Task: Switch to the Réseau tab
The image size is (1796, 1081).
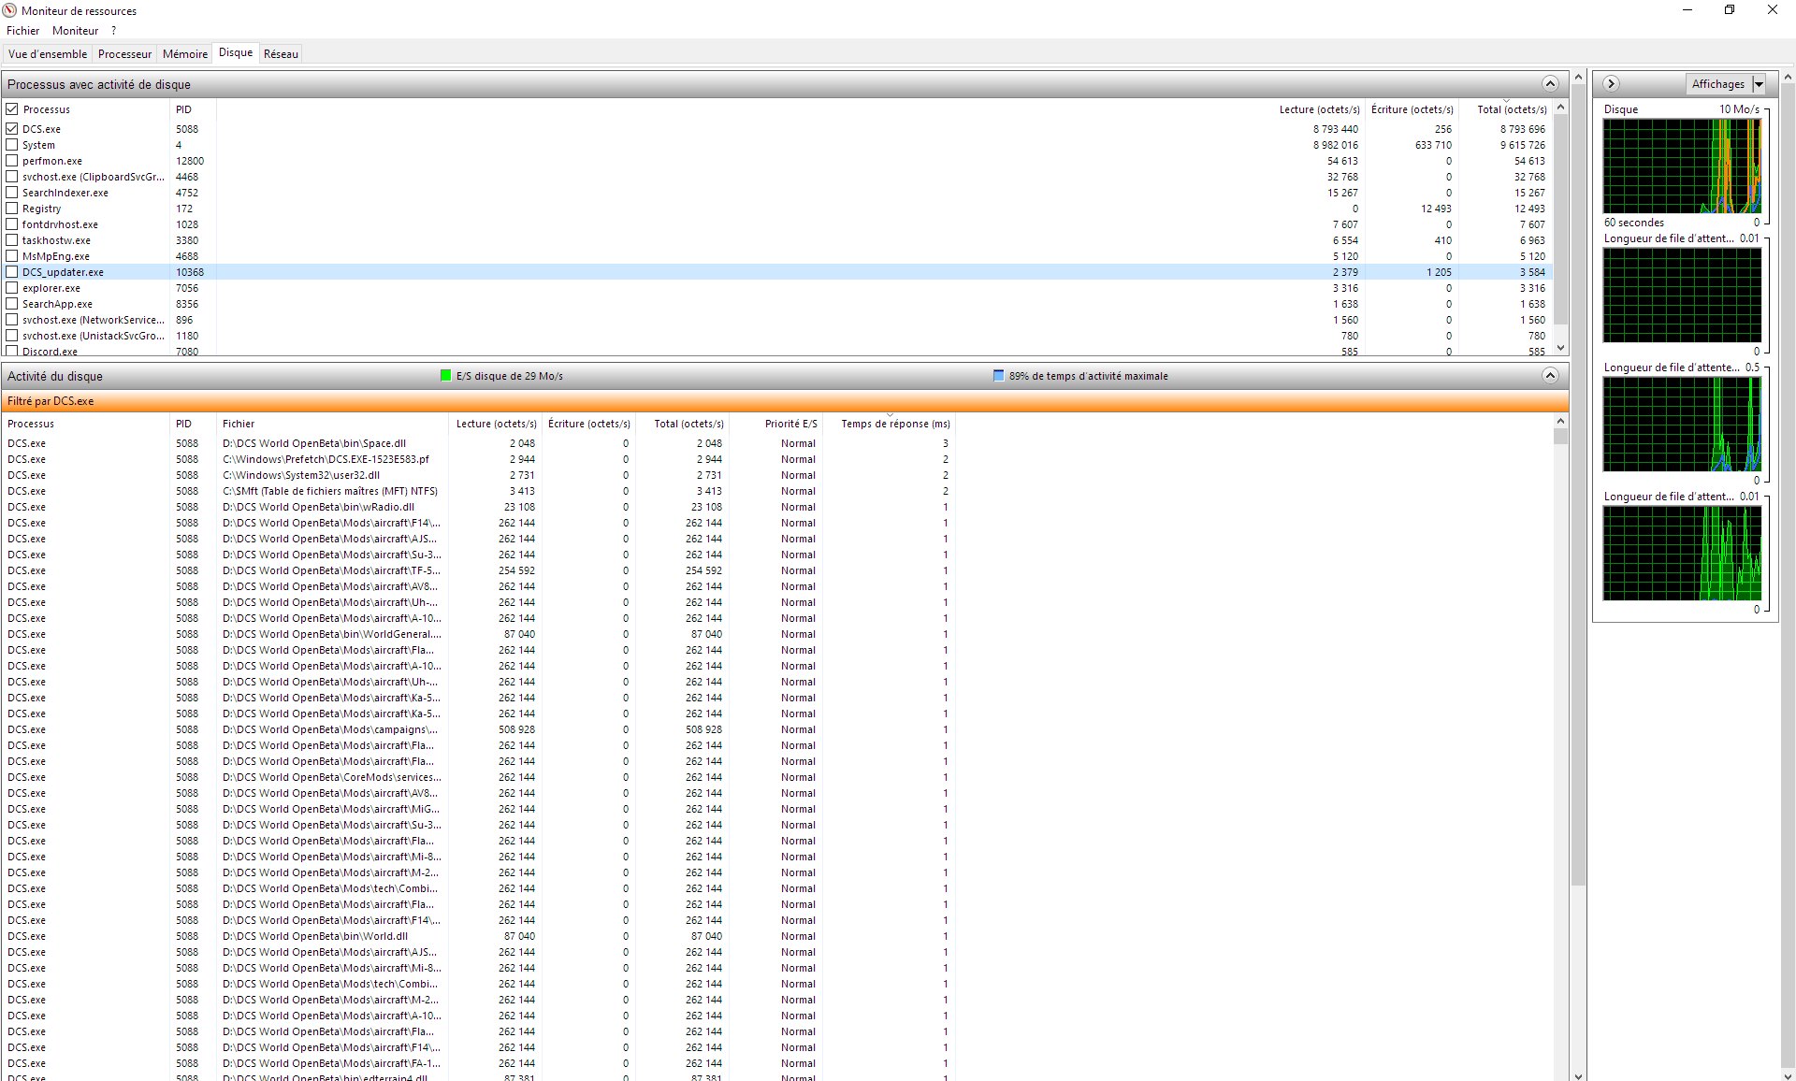Action: 281,54
